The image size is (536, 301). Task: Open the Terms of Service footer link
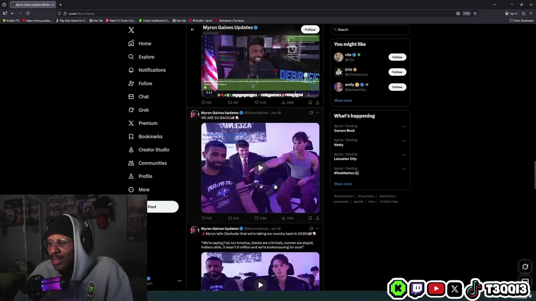(343, 196)
